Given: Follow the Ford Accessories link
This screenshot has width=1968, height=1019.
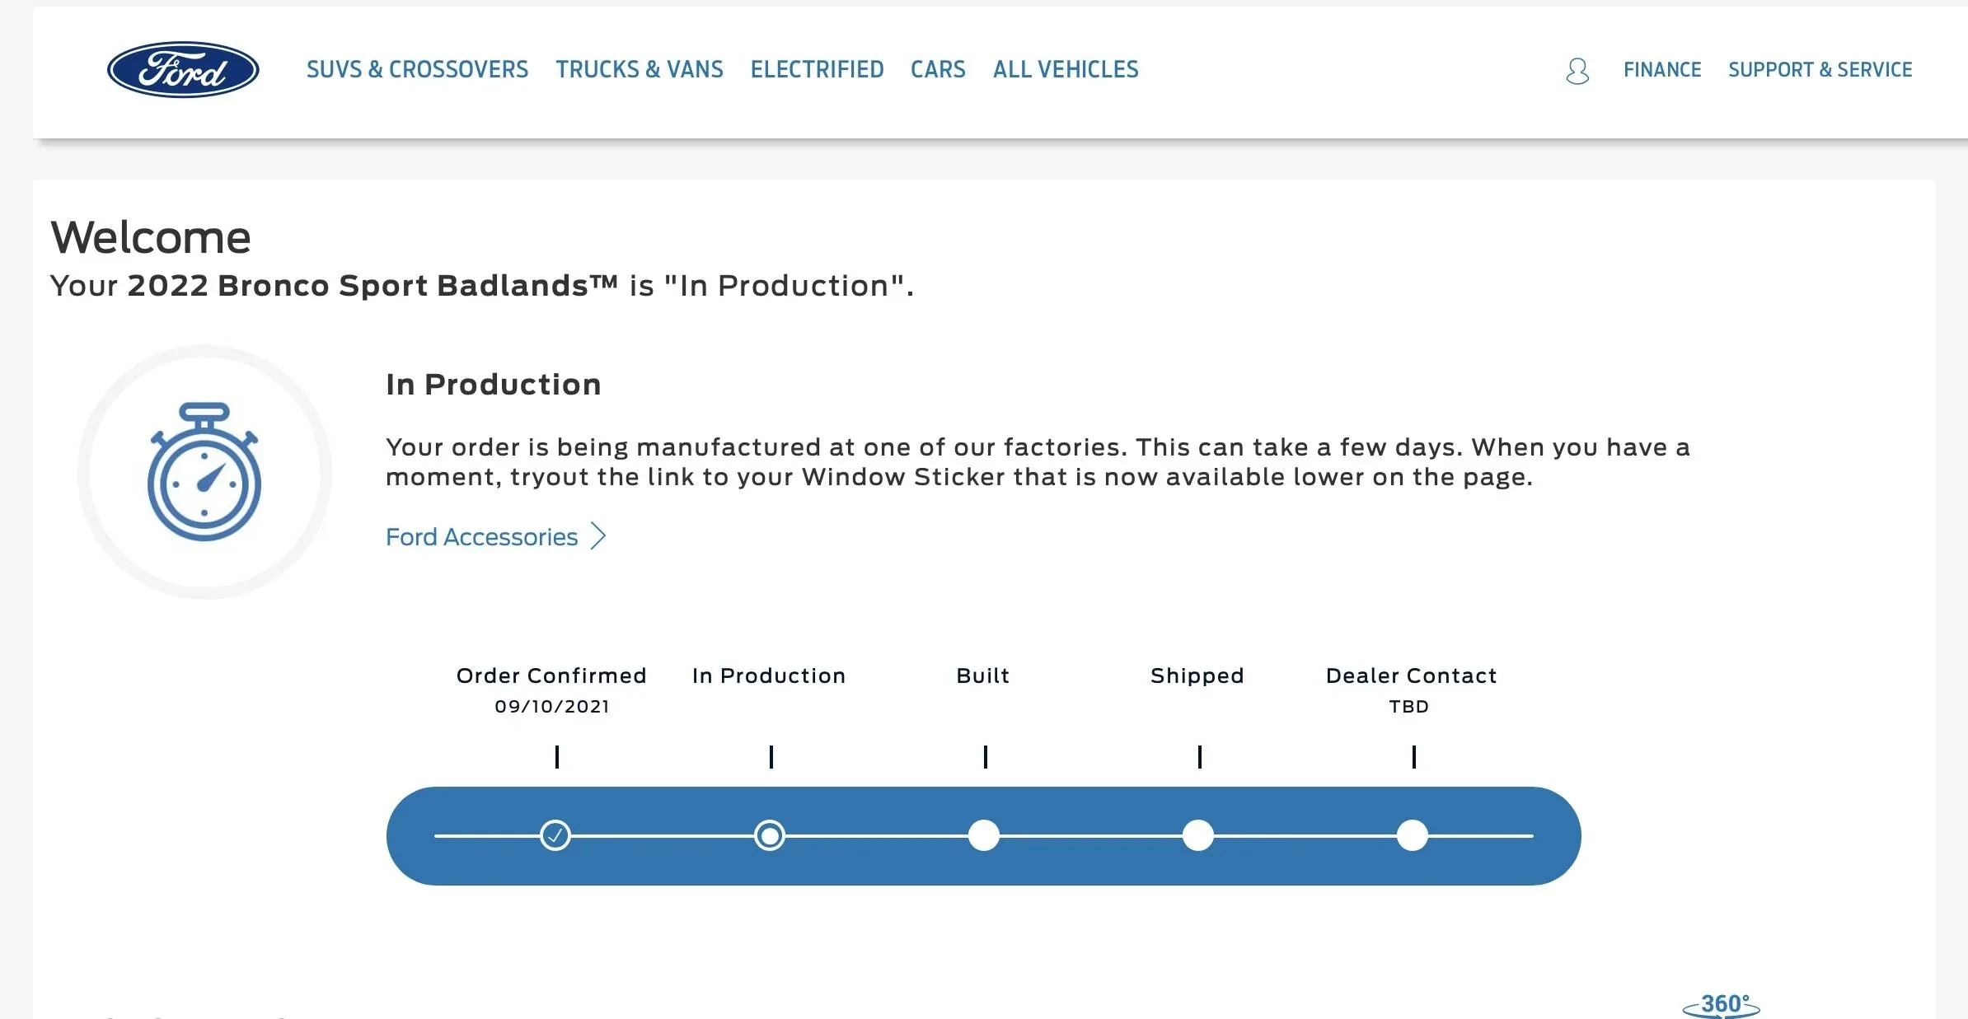Looking at the screenshot, I should coord(481,537).
